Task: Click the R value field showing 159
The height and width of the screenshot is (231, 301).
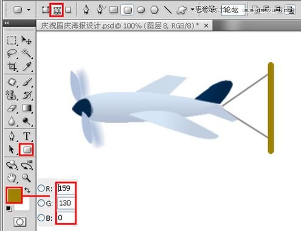Action: click(66, 188)
